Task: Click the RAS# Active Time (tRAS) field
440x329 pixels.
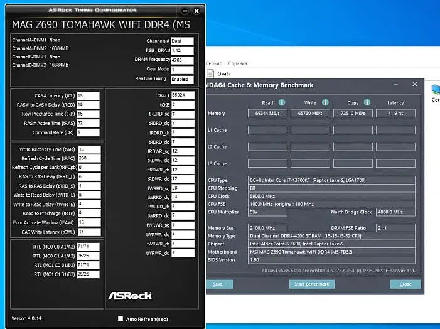Action: (88, 123)
